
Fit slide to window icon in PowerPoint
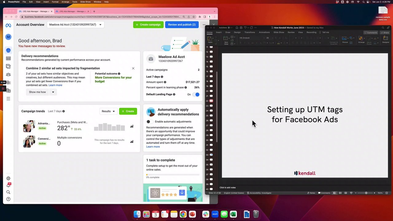coord(386,193)
